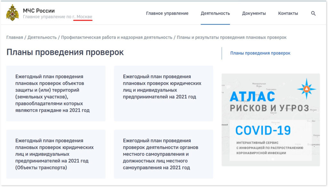
Task: Open plan card for органов местного самоуправления
Action: [x=163, y=154]
